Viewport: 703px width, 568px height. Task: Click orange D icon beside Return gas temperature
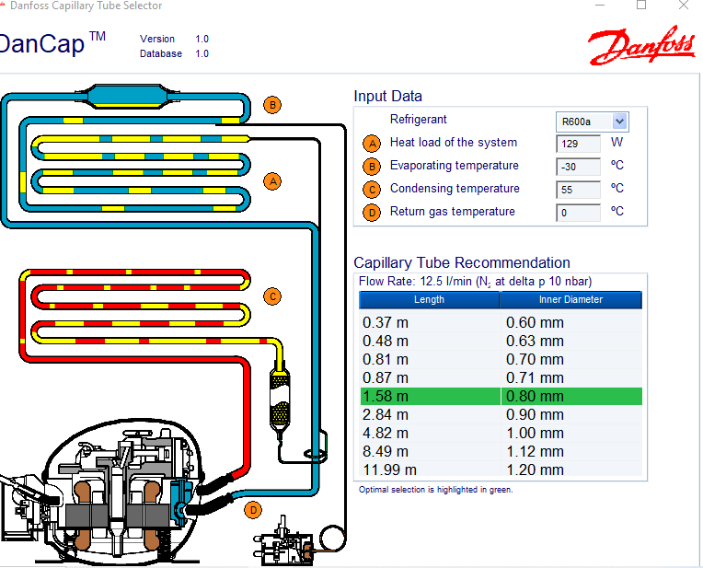coord(372,213)
